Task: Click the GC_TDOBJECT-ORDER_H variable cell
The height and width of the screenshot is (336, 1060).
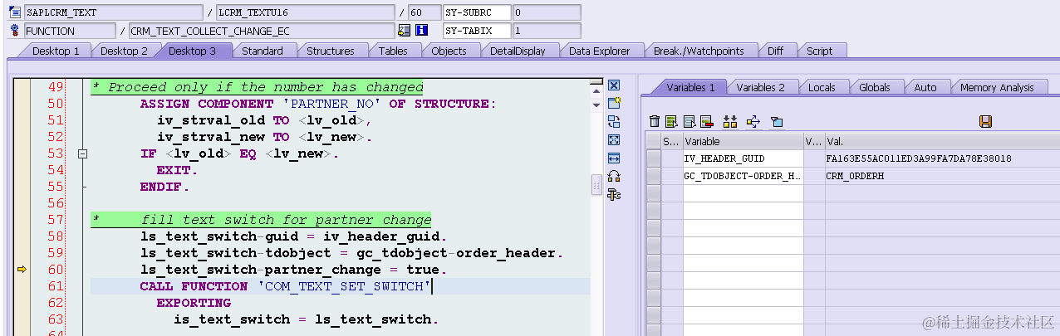Action: [x=743, y=176]
